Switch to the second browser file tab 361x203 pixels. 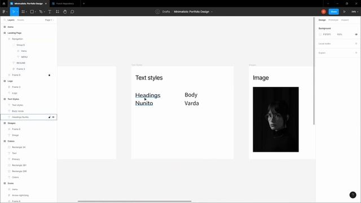coord(65,3)
